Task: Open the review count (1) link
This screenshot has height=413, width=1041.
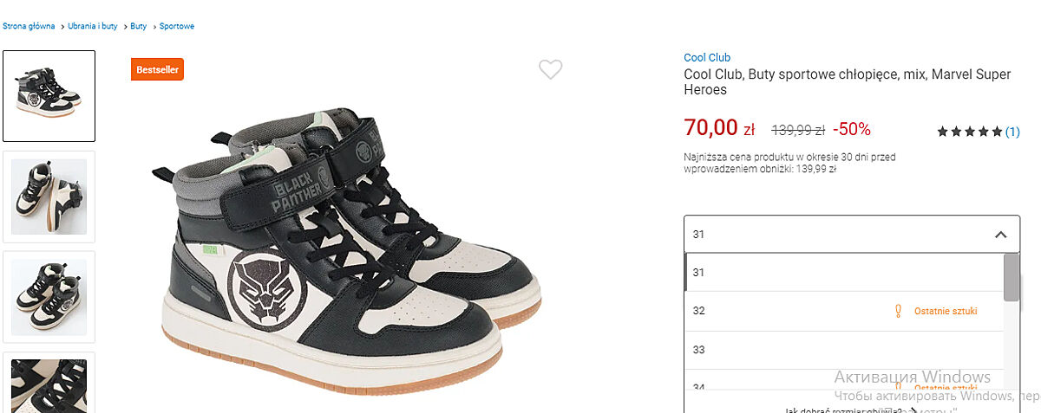Action: pos(1012,132)
